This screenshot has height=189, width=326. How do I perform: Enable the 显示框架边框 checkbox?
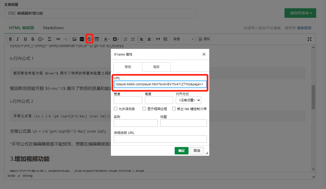tap(144, 109)
